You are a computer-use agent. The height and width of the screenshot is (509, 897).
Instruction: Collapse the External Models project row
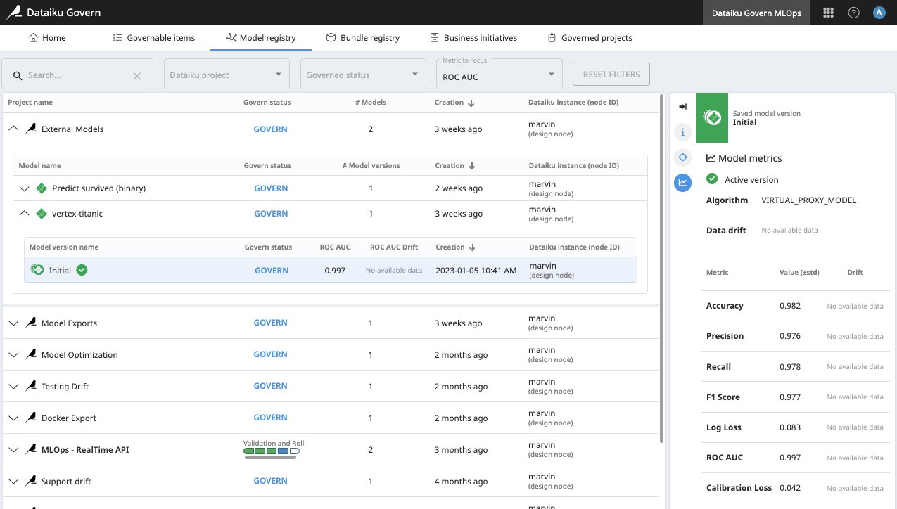click(x=13, y=129)
